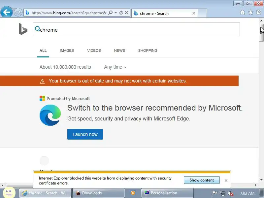This screenshot has width=264, height=198.
Task: Go back with the browser Back arrow
Action: click(6, 12)
